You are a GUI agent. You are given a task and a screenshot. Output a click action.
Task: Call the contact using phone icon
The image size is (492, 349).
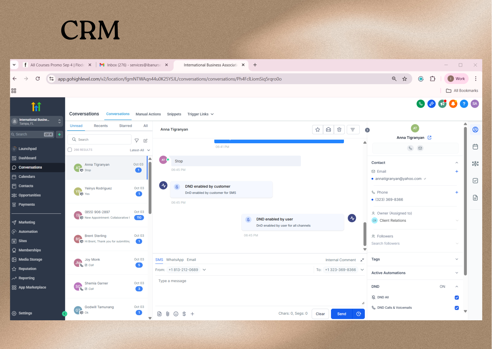pyautogui.click(x=410, y=148)
